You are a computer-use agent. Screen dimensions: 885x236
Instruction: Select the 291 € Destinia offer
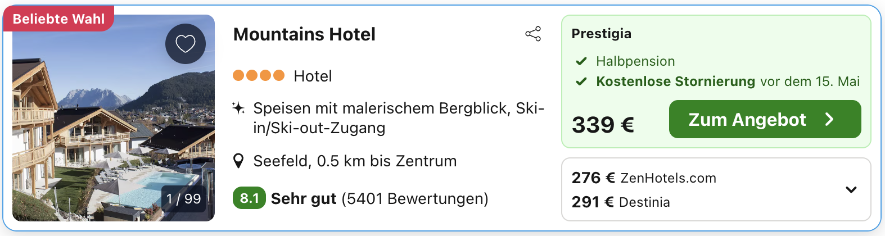point(621,202)
